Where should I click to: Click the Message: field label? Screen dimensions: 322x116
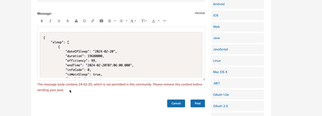click(44, 13)
